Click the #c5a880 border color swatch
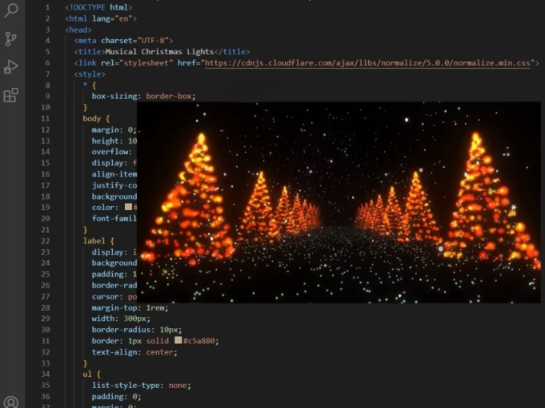 click(x=178, y=340)
